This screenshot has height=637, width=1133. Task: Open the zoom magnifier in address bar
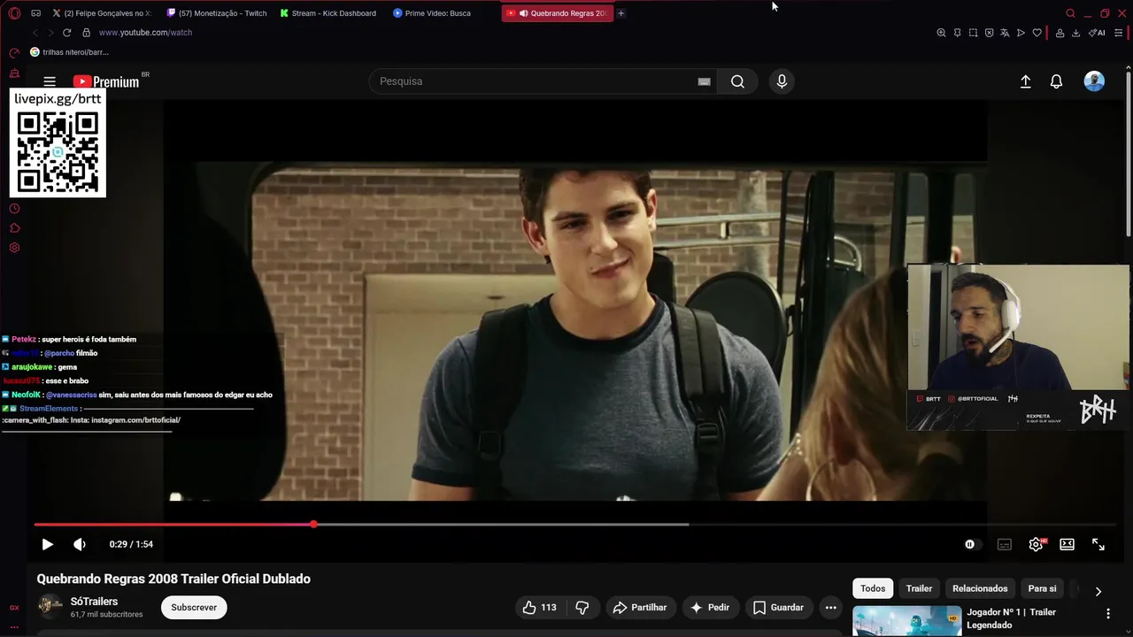pyautogui.click(x=941, y=33)
